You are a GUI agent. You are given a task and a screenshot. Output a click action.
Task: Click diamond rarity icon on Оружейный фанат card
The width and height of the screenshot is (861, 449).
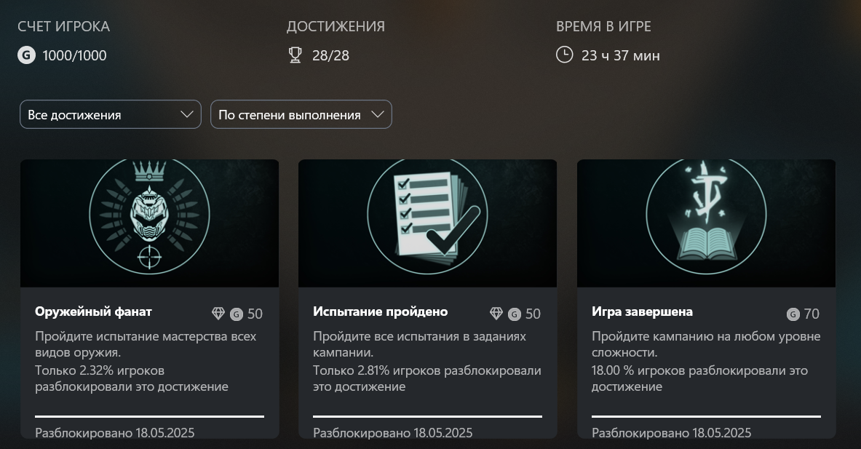(x=218, y=314)
